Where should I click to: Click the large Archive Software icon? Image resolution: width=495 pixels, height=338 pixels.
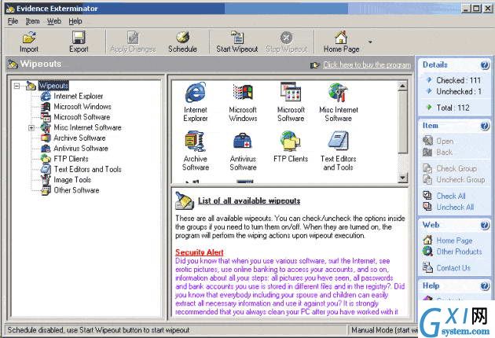coord(195,141)
